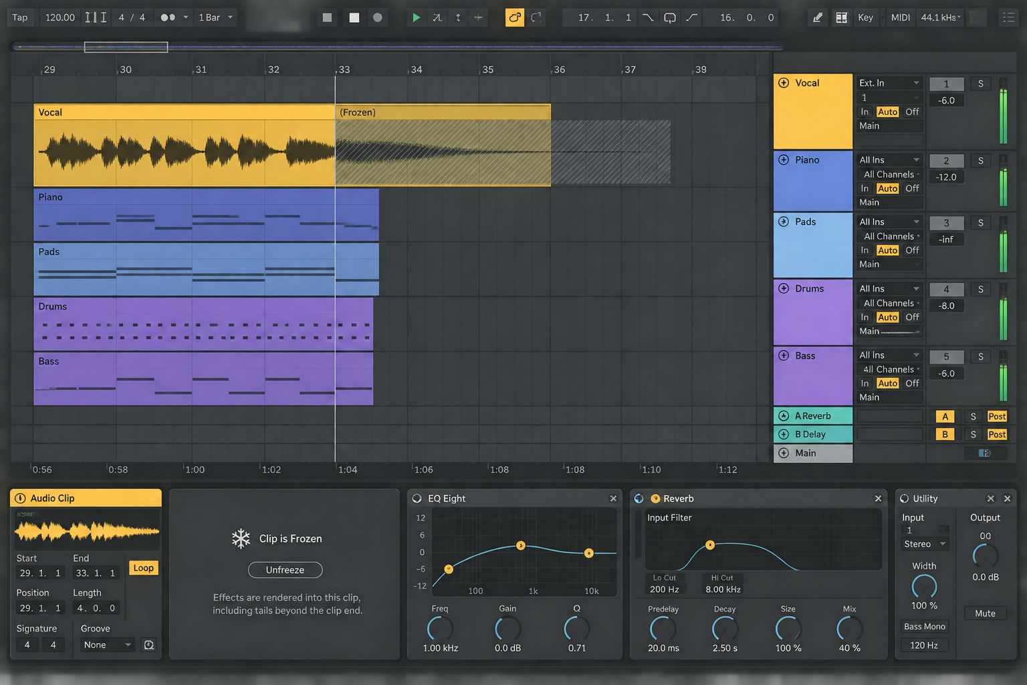Toggle Bass Mono in Utility
This screenshot has height=685, width=1027.
coord(925,627)
